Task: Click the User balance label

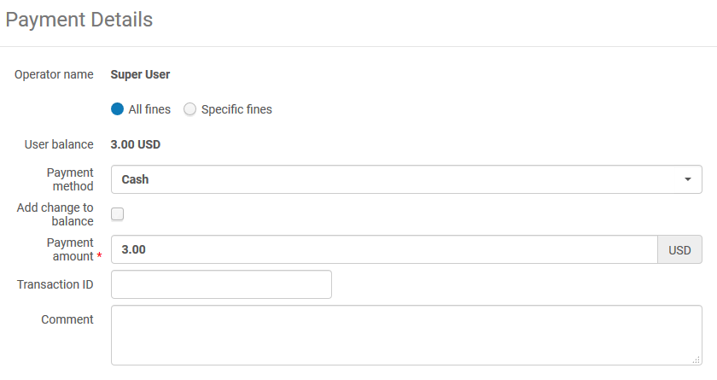Action: (x=59, y=144)
